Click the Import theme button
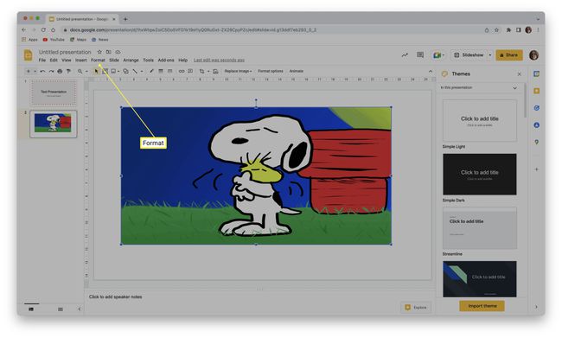The height and width of the screenshot is (338, 562). click(482, 306)
